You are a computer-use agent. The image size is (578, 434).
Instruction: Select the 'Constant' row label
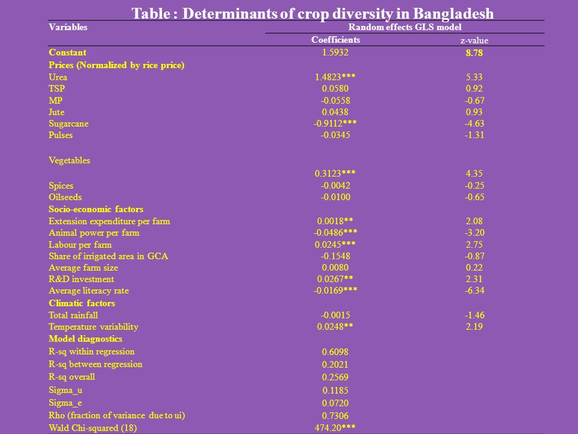pyautogui.click(x=67, y=52)
